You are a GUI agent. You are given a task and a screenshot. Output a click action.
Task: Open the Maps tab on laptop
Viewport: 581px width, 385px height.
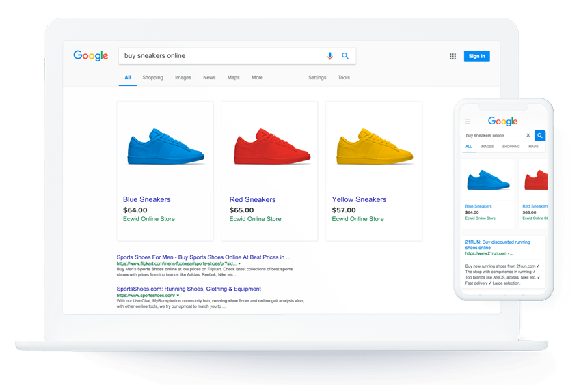tap(234, 78)
